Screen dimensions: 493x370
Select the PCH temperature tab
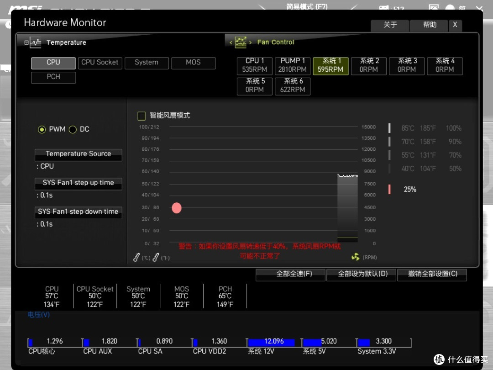coord(53,77)
